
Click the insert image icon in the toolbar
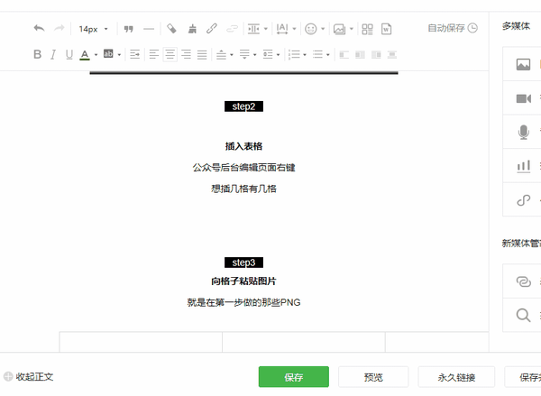[x=340, y=30]
